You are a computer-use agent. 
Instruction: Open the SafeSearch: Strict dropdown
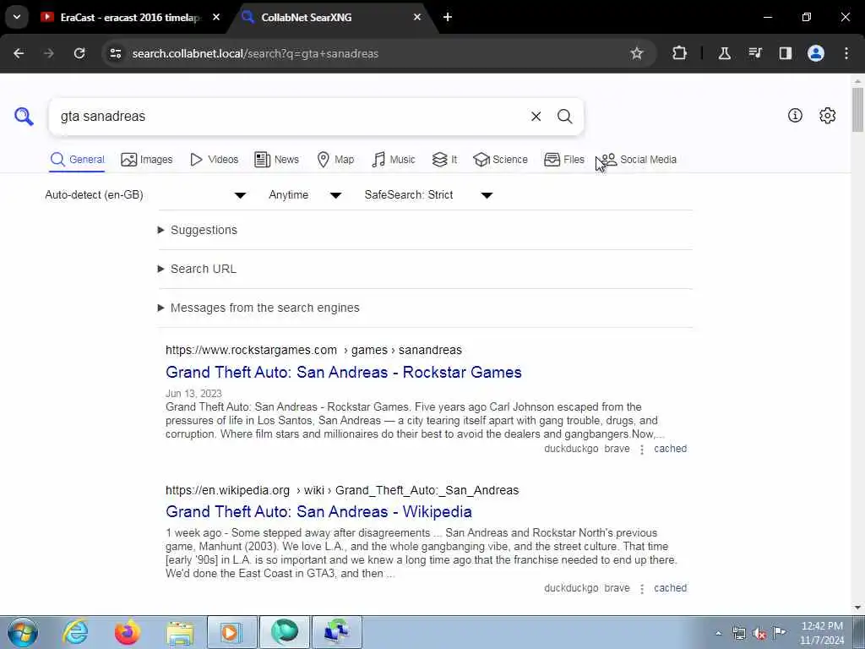point(428,195)
